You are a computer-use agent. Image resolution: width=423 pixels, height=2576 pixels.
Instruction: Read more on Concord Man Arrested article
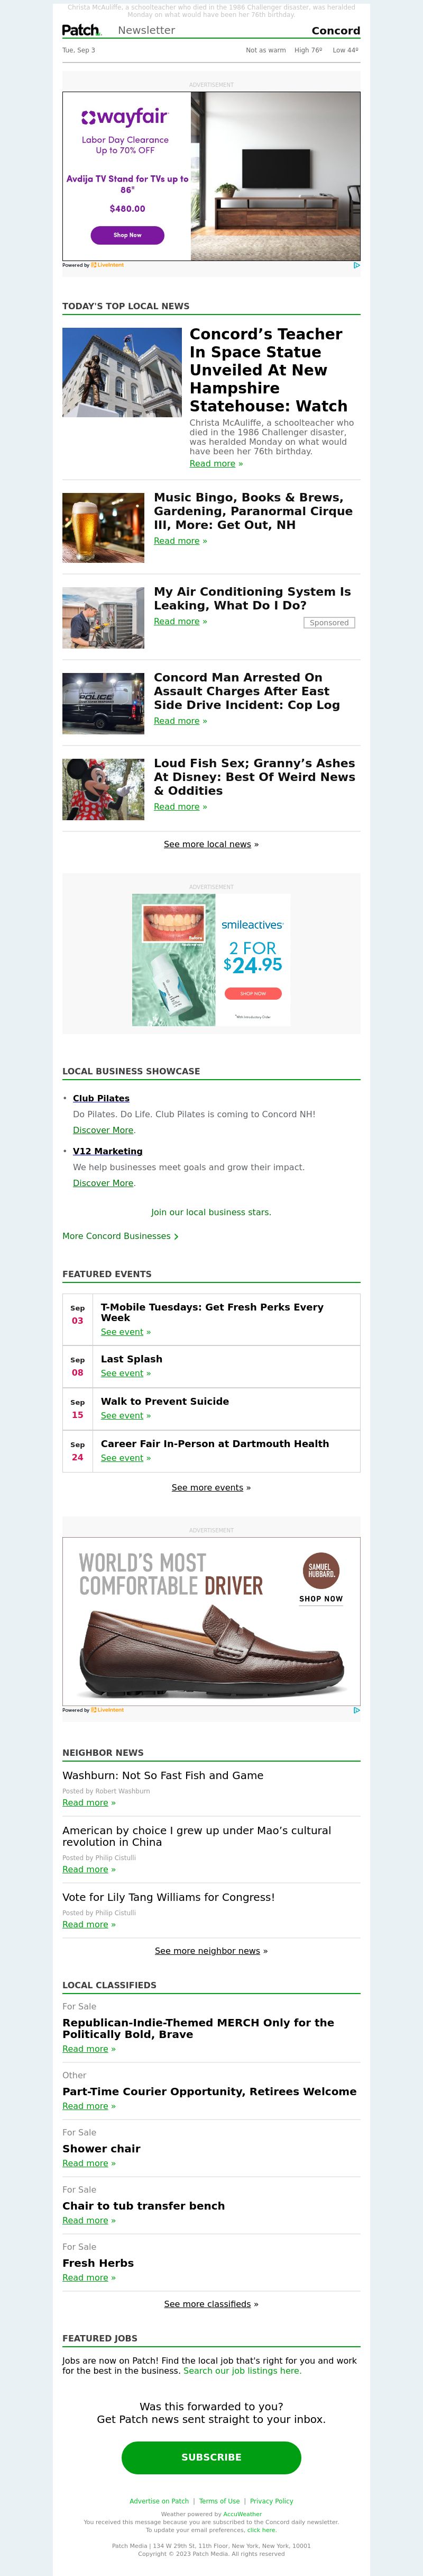click(181, 721)
